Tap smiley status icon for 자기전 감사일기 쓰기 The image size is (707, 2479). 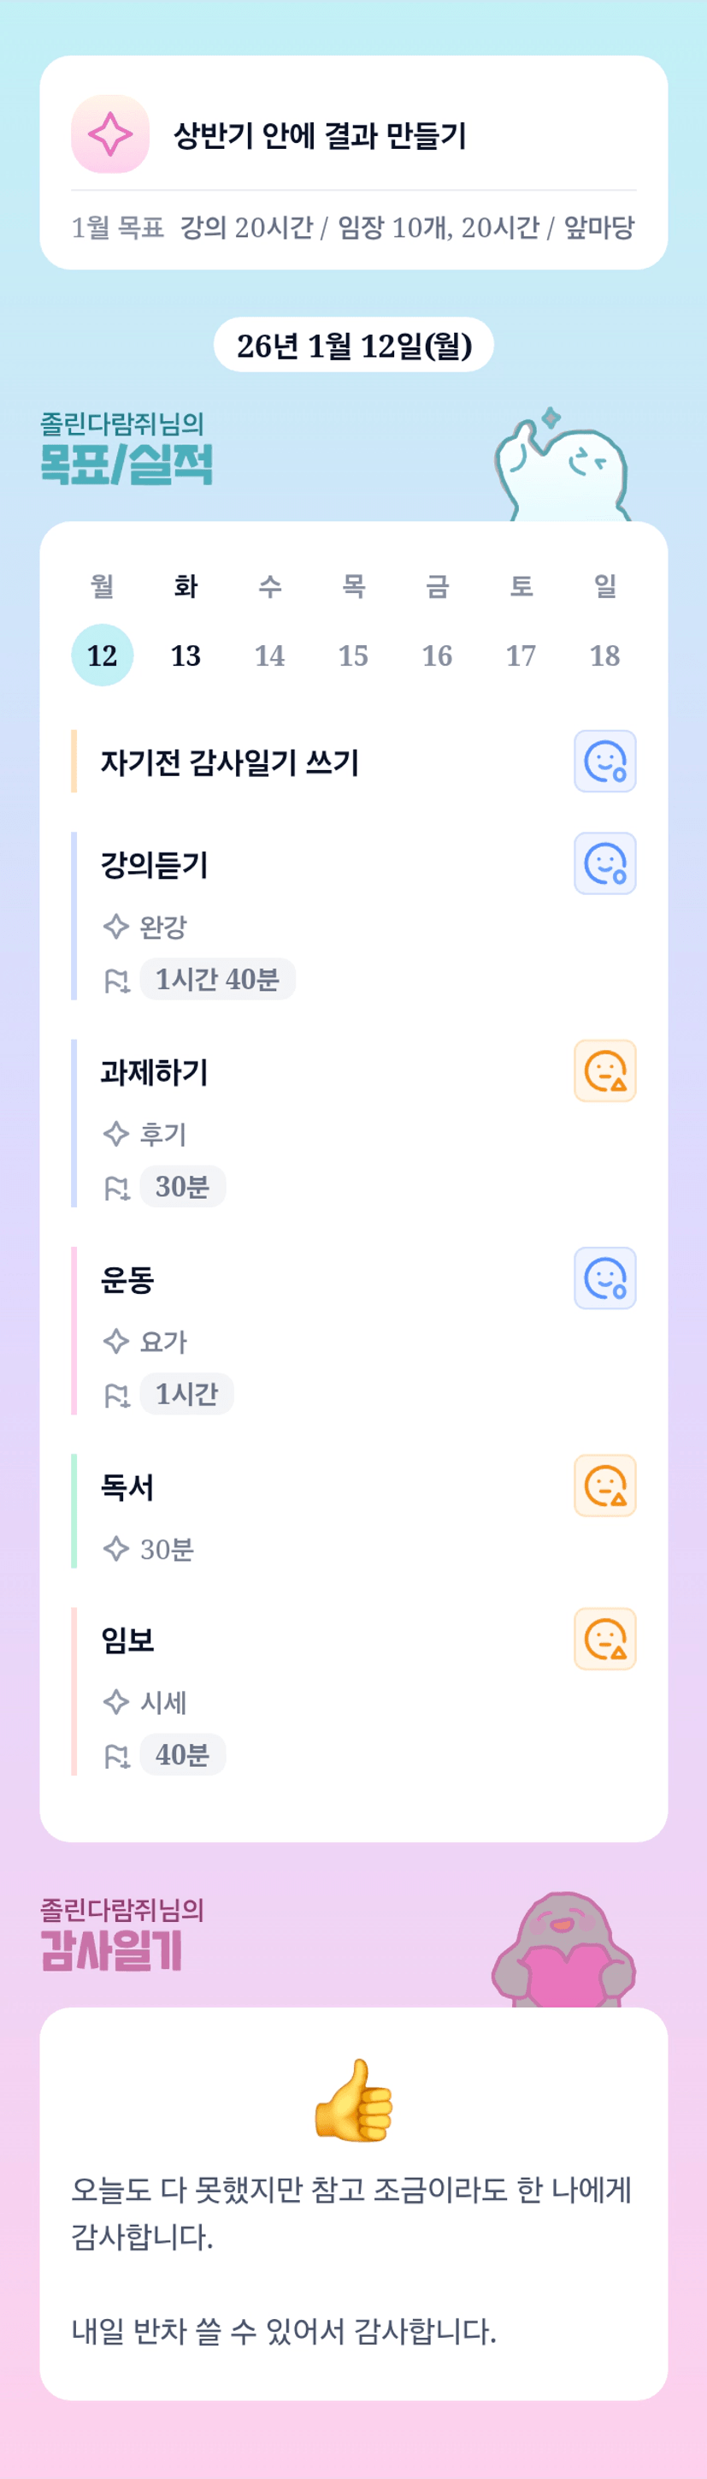(x=604, y=762)
